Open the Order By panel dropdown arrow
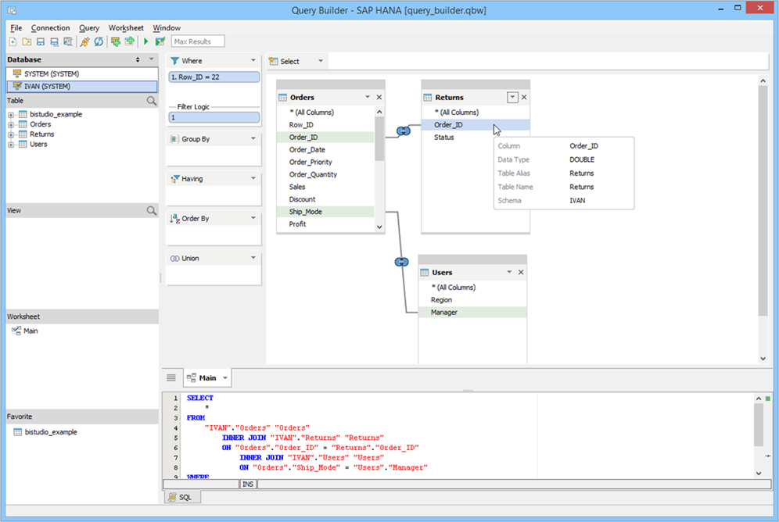This screenshot has height=522, width=779. [253, 218]
